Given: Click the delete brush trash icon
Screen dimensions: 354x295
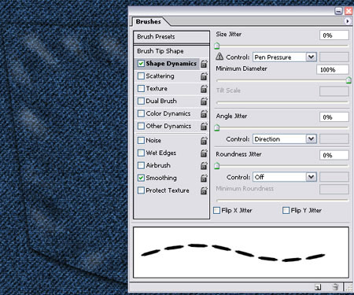Looking at the screenshot, I should point(335,287).
